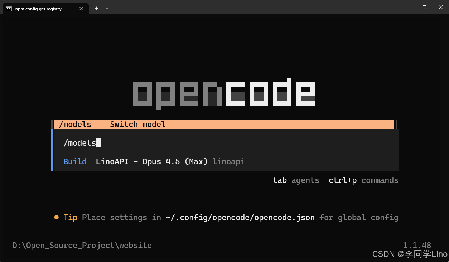This screenshot has height=262, width=449.
Task: Click the D:\Open_Source_Project\website path
Action: (x=82, y=245)
